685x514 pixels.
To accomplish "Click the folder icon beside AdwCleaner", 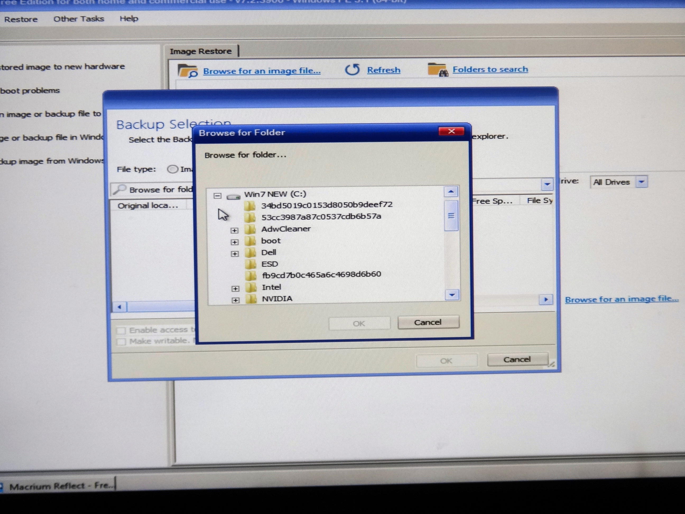I will click(x=250, y=229).
